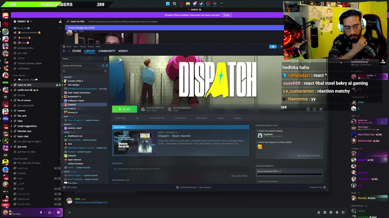Click the invite people icon in Discord server header
Image resolution: width=389 pixels, height=218 pixels.
click(x=60, y=21)
